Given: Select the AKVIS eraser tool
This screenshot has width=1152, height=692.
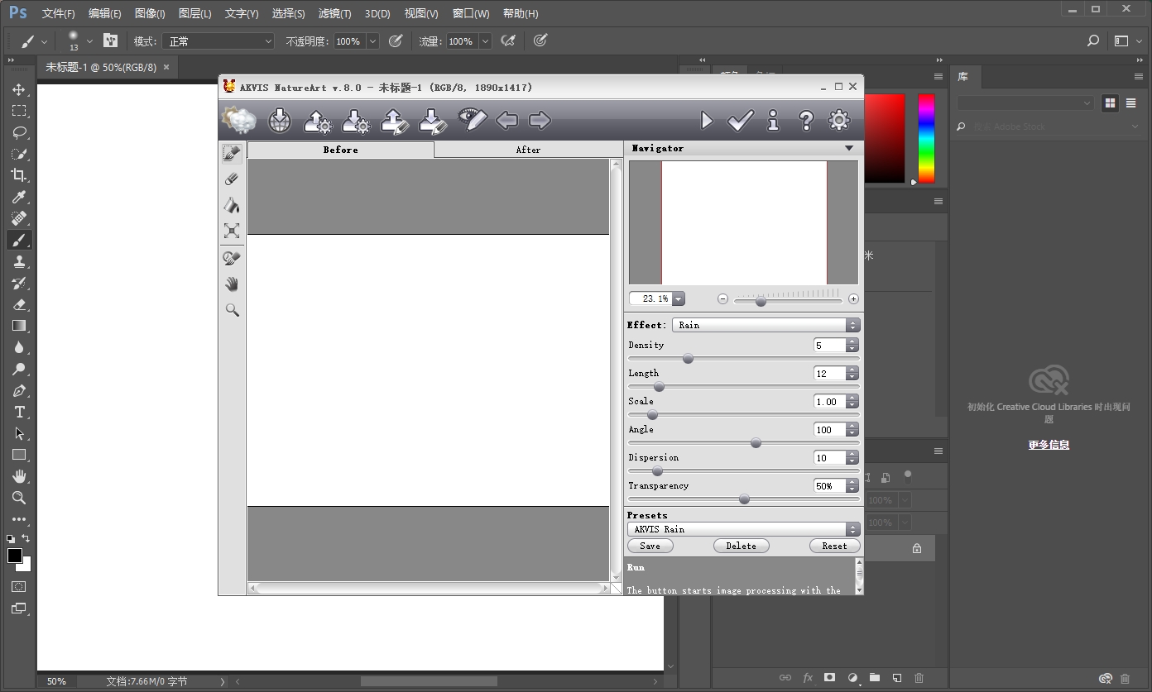Looking at the screenshot, I should coord(232,179).
